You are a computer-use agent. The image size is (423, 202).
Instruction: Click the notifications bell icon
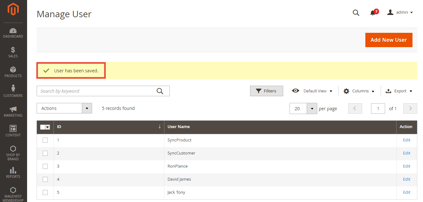click(x=373, y=13)
